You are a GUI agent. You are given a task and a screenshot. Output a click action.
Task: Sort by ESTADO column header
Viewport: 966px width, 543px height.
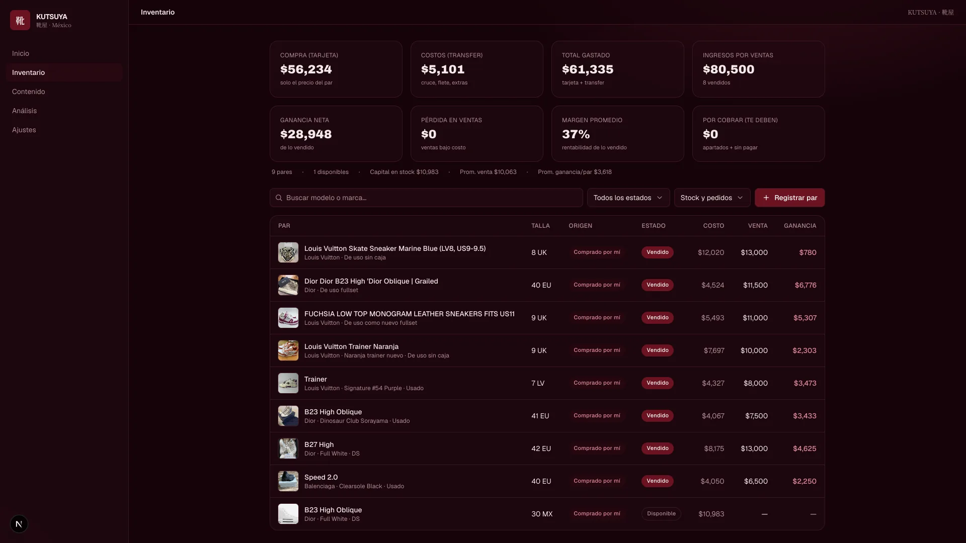653,226
